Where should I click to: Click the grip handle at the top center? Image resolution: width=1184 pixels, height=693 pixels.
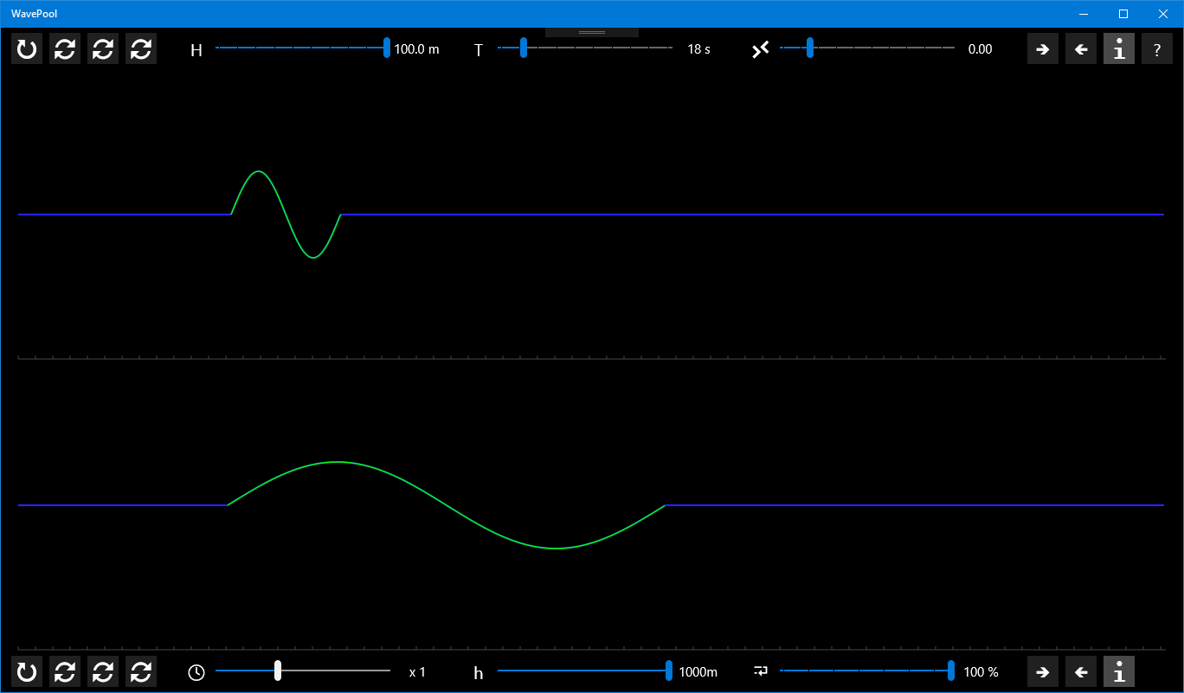click(x=592, y=32)
